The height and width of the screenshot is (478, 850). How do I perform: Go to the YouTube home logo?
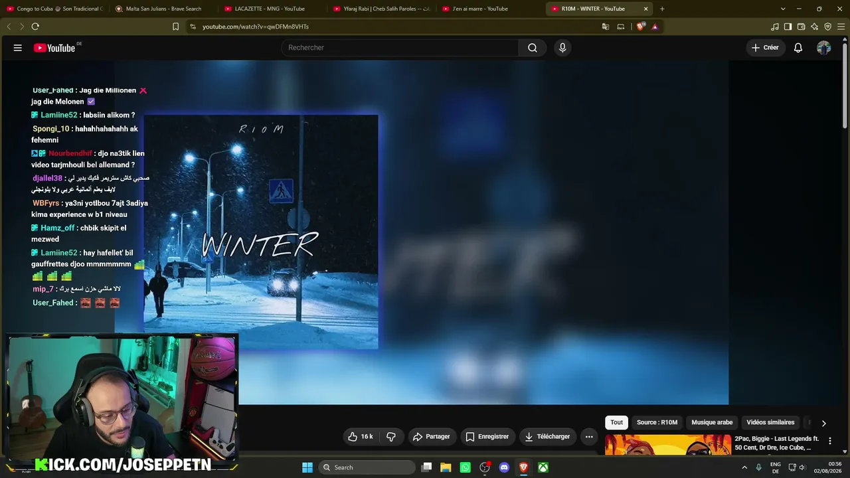click(x=54, y=48)
